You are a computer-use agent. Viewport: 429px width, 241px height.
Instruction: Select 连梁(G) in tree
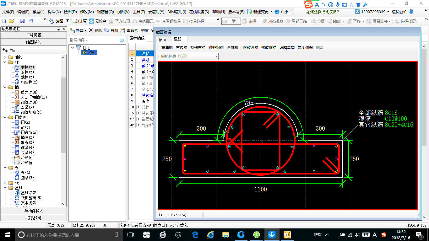[x=27, y=147]
